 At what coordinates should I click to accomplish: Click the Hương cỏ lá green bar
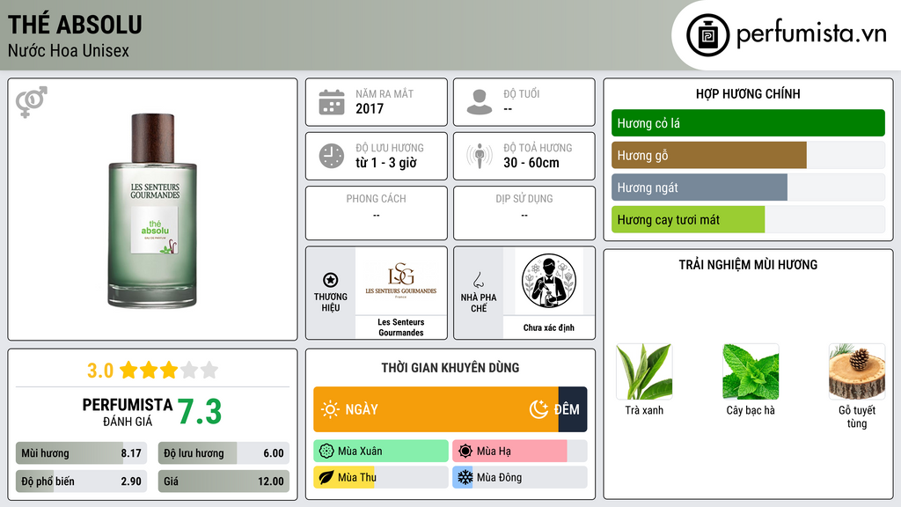(748, 123)
